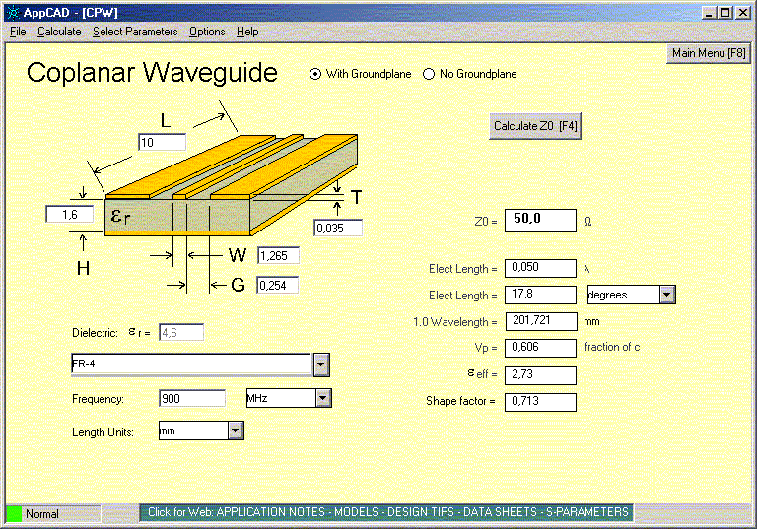Click the εeff 2,73 value
The width and height of the screenshot is (757, 529).
(541, 375)
